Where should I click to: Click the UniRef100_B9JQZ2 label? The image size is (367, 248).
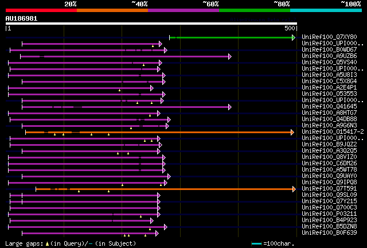tap(329, 145)
